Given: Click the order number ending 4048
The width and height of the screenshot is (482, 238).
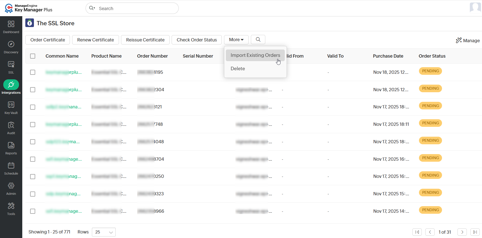Looking at the screenshot, I should [151, 142].
